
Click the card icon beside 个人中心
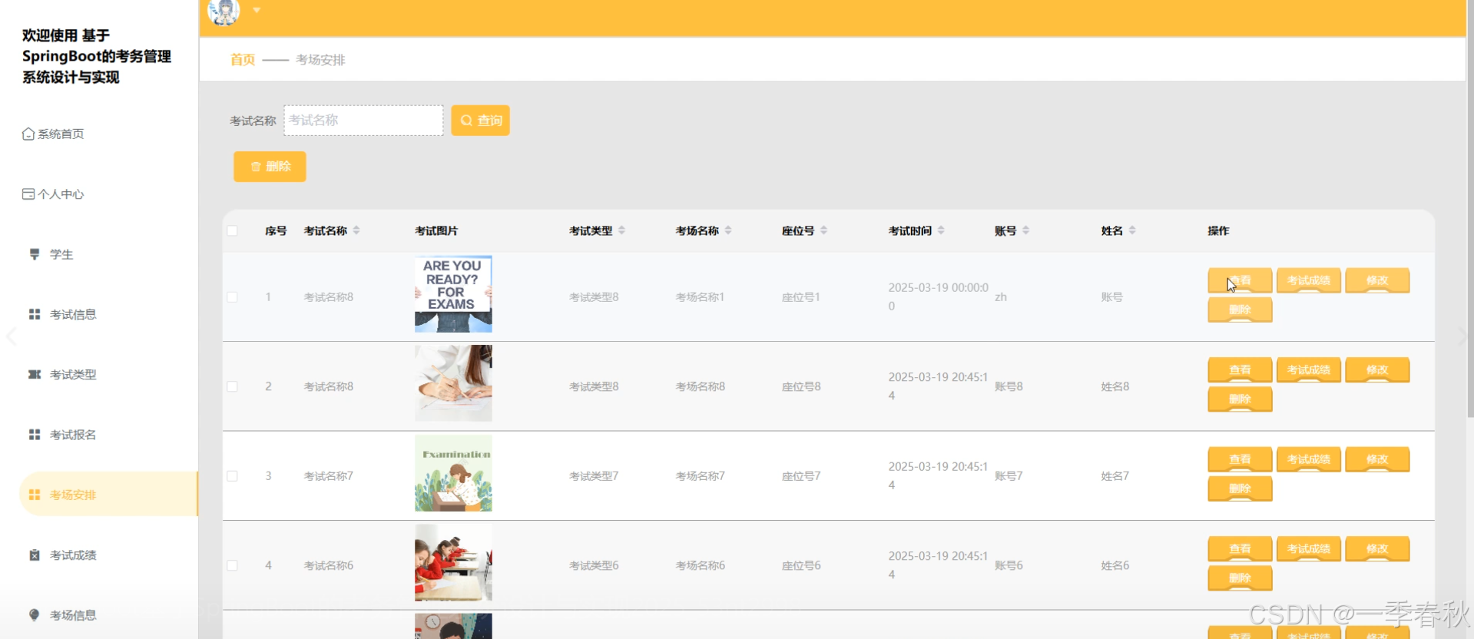tap(28, 194)
